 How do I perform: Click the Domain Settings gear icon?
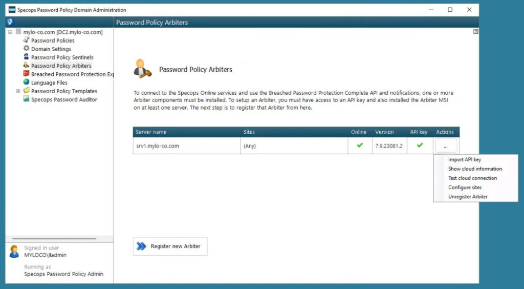(27, 49)
